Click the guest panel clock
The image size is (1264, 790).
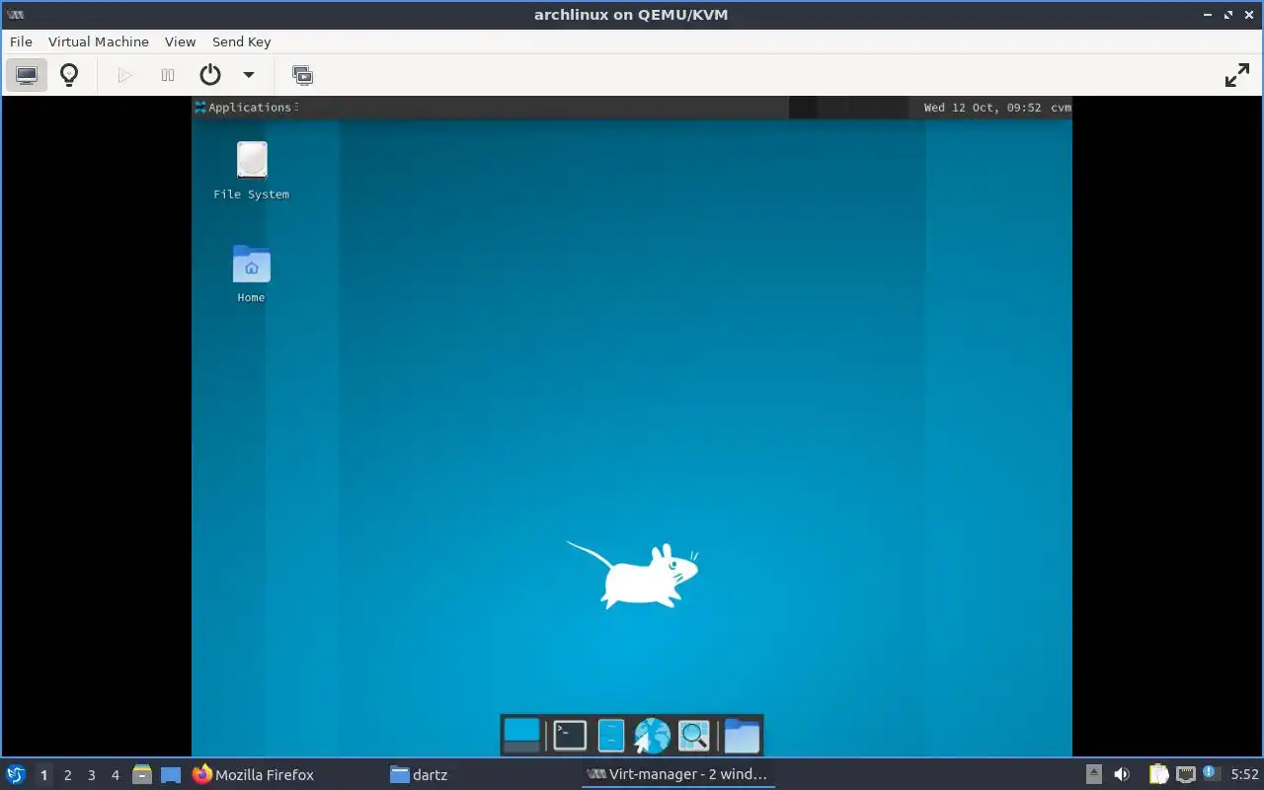(983, 107)
